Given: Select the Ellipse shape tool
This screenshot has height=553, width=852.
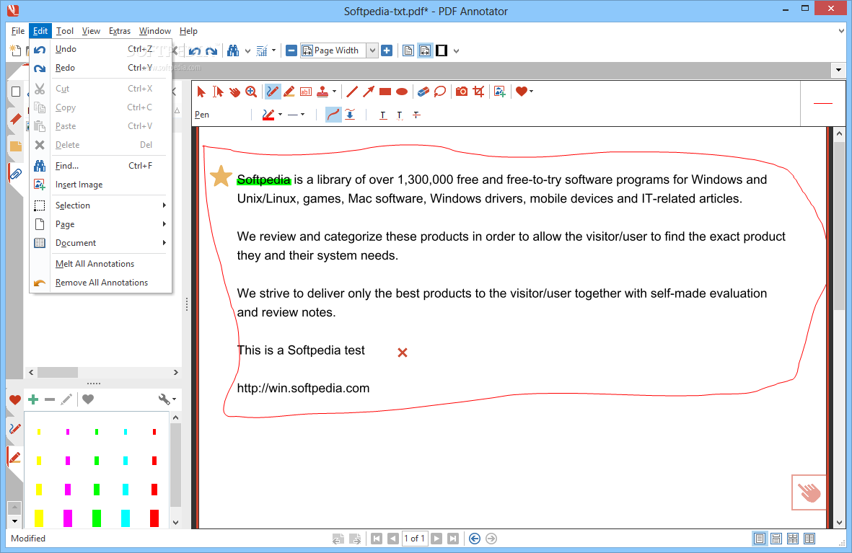Looking at the screenshot, I should (x=402, y=92).
